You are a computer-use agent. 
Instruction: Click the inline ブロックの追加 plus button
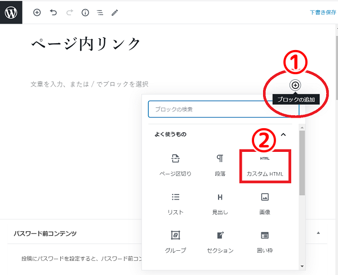click(295, 85)
